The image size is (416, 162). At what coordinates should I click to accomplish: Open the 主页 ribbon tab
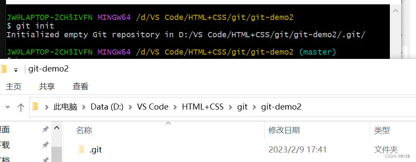(13, 87)
